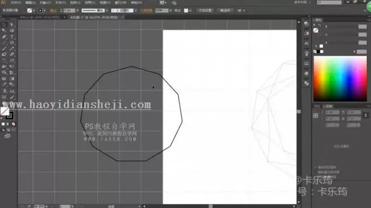371x208 pixels.
Task: Open control bar fill color dropdown
Action: tap(34, 11)
